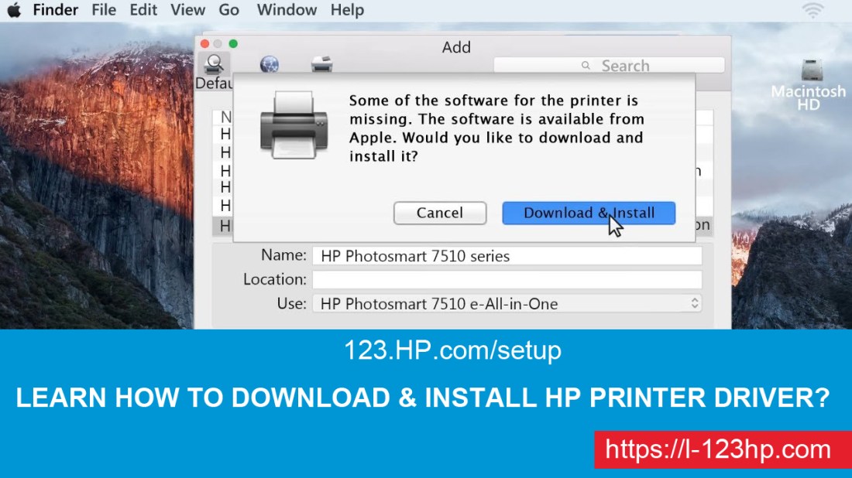Open the IP printer globe icon

click(270, 65)
